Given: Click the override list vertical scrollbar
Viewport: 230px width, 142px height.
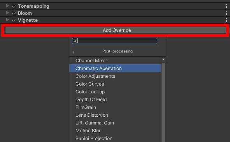Looking at the screenshot, I should coord(163,102).
